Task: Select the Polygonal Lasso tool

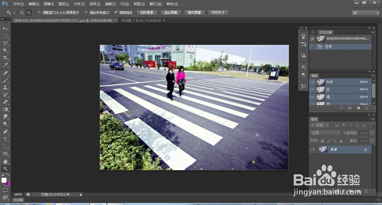Action: 5,43
